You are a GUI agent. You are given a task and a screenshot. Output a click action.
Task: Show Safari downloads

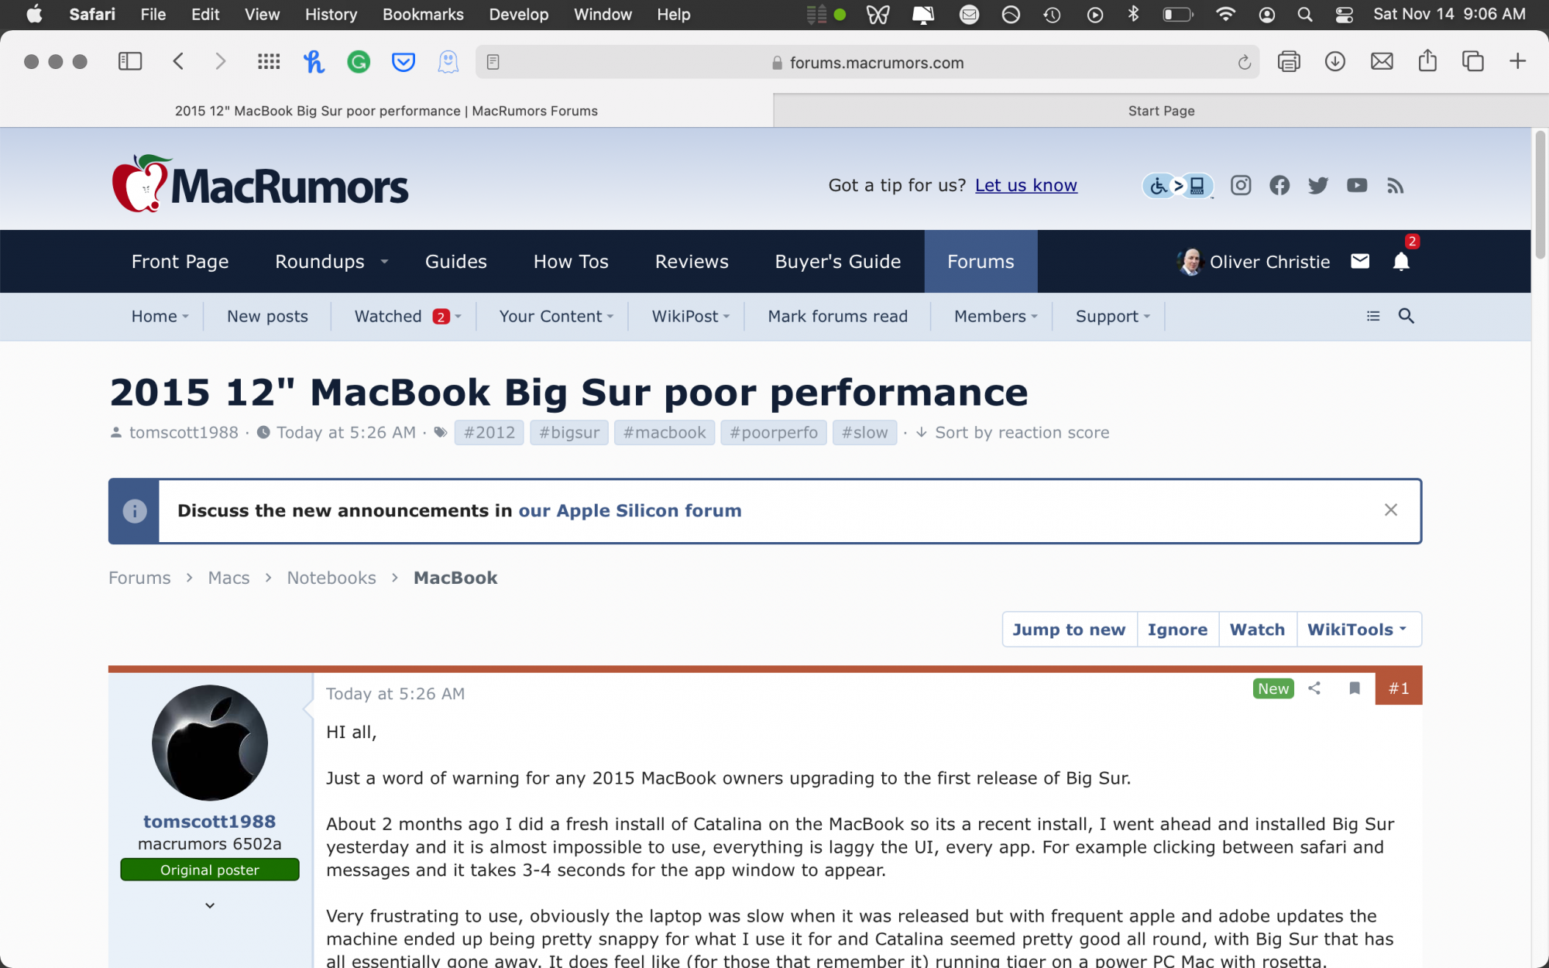1335,62
